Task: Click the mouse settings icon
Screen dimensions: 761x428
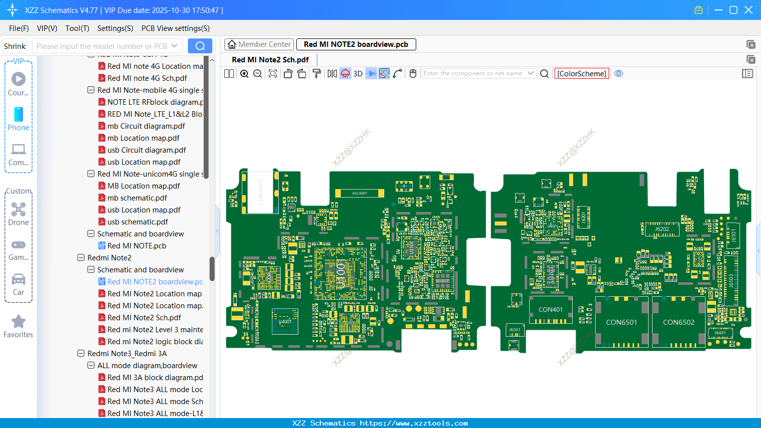Action: 413,74
